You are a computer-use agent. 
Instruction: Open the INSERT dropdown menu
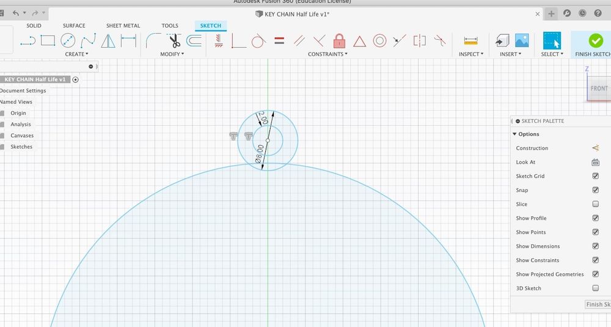[510, 54]
